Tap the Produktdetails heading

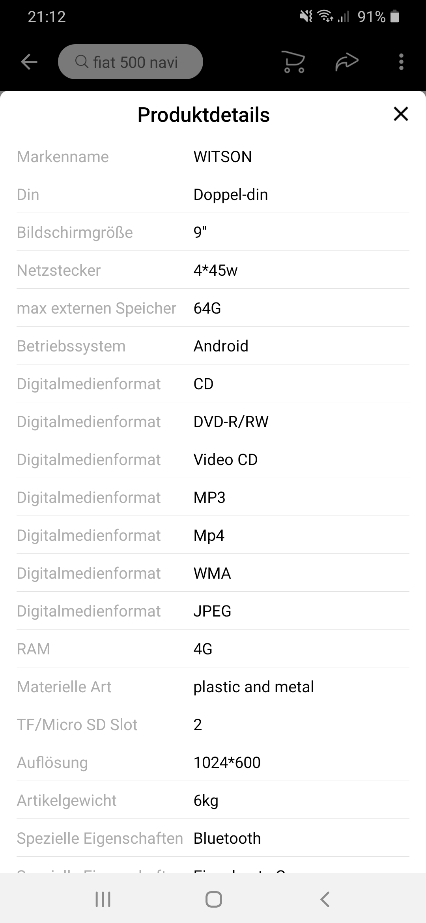(x=204, y=115)
